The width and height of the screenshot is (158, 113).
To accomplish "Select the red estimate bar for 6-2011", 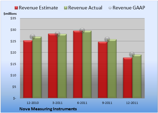I will pyautogui.click(x=78, y=64).
